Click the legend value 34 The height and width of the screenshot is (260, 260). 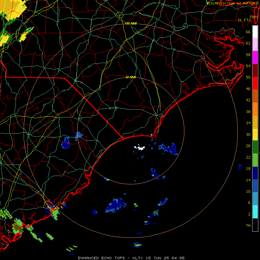[248, 123]
